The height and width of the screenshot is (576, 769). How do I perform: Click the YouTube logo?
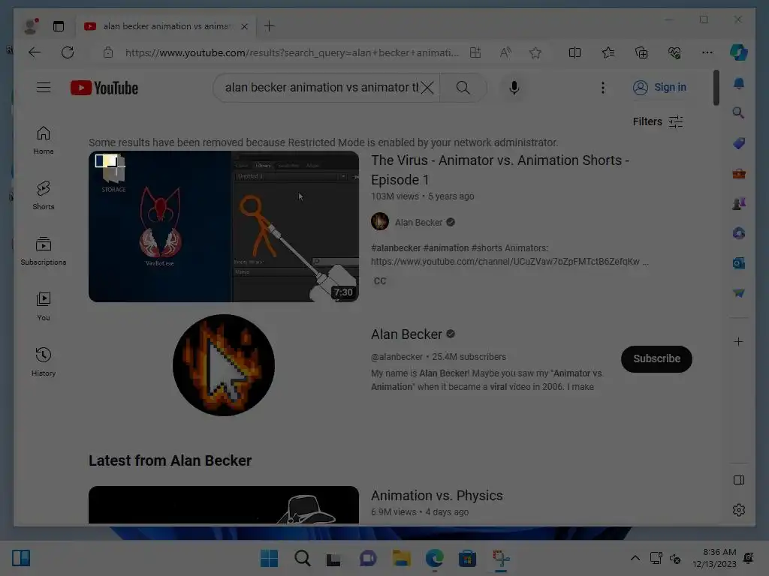point(104,88)
